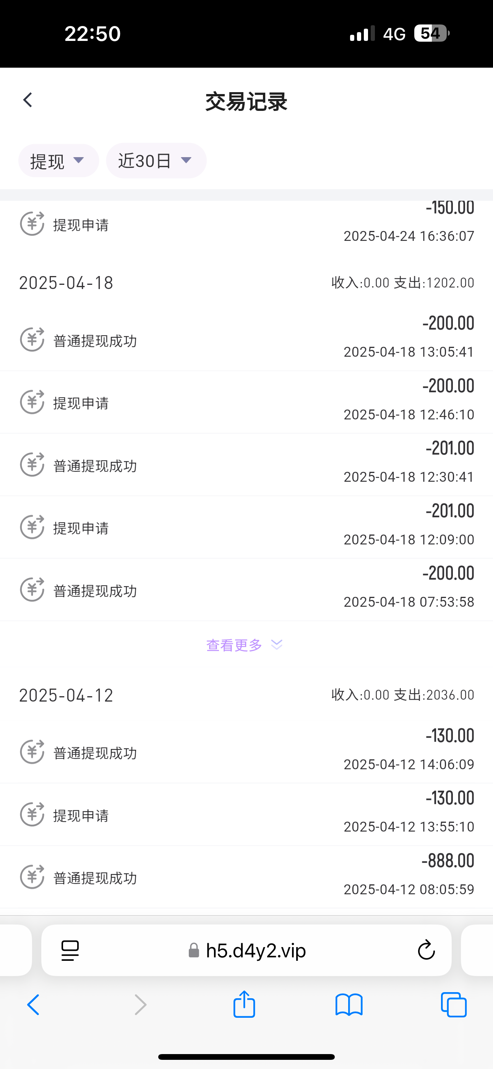Expand 查看更多 to show more records
This screenshot has height=1069, width=493.
coord(244,645)
